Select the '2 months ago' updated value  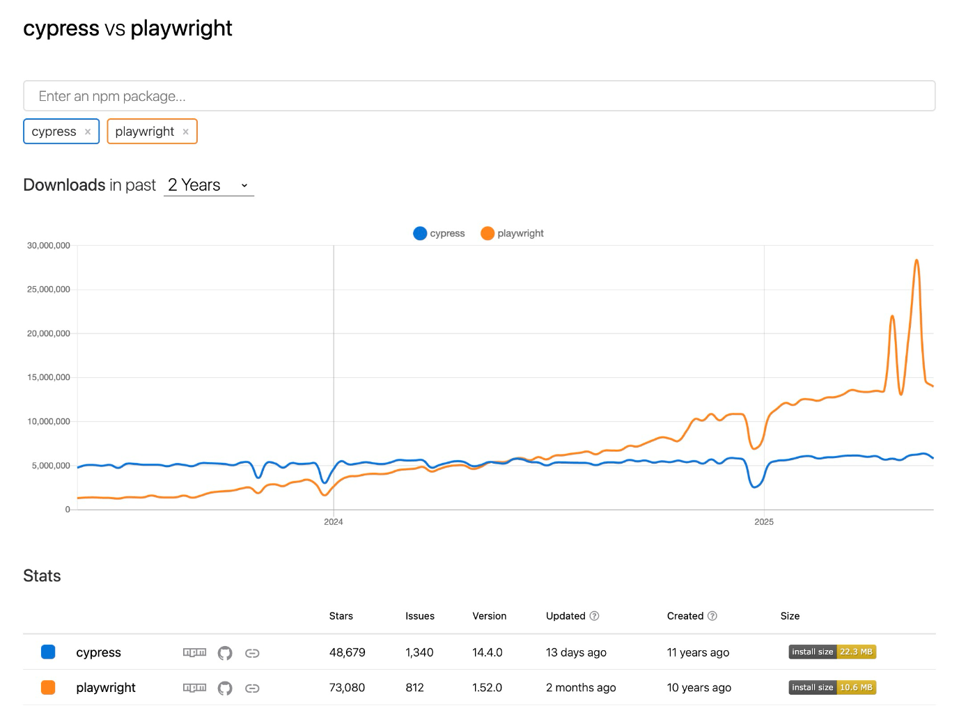581,688
